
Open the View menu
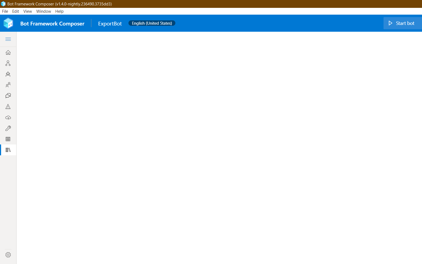[27, 11]
